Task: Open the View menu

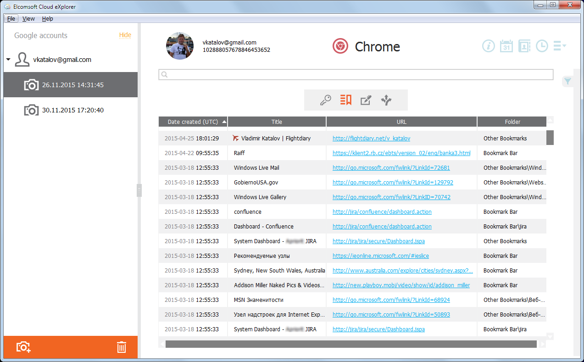Action: point(28,19)
